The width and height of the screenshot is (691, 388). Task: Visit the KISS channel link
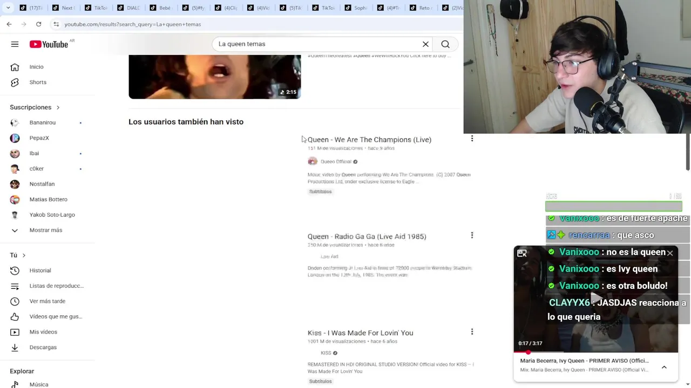(326, 353)
